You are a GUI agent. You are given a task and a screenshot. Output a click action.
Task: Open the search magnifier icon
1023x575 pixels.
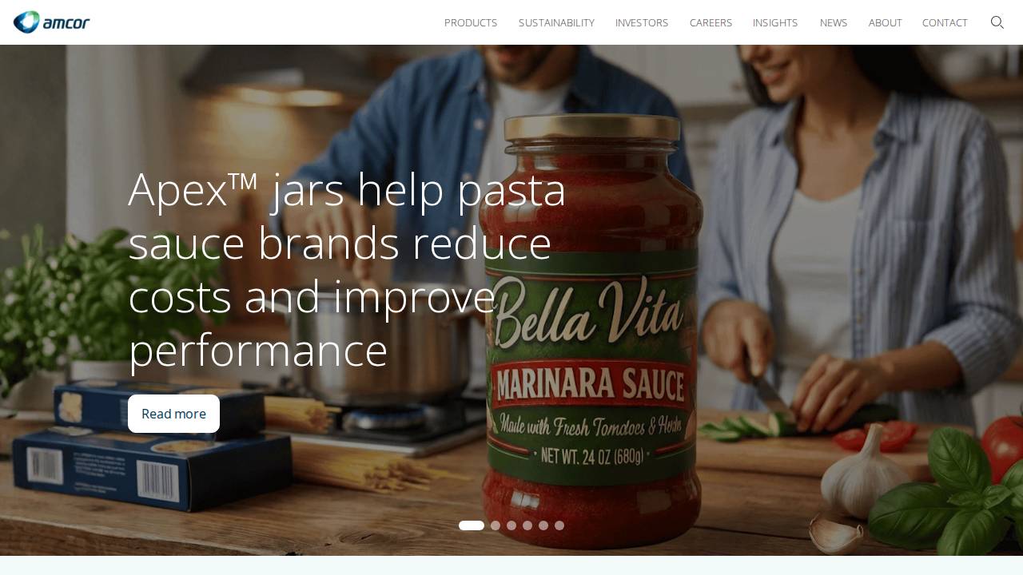(997, 22)
